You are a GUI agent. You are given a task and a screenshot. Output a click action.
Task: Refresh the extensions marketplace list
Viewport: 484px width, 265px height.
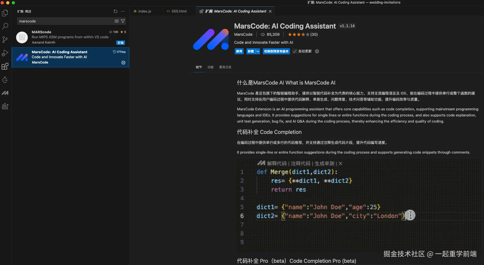116,11
